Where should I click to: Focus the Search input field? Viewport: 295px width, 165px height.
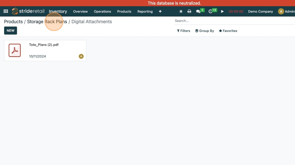click(x=235, y=21)
